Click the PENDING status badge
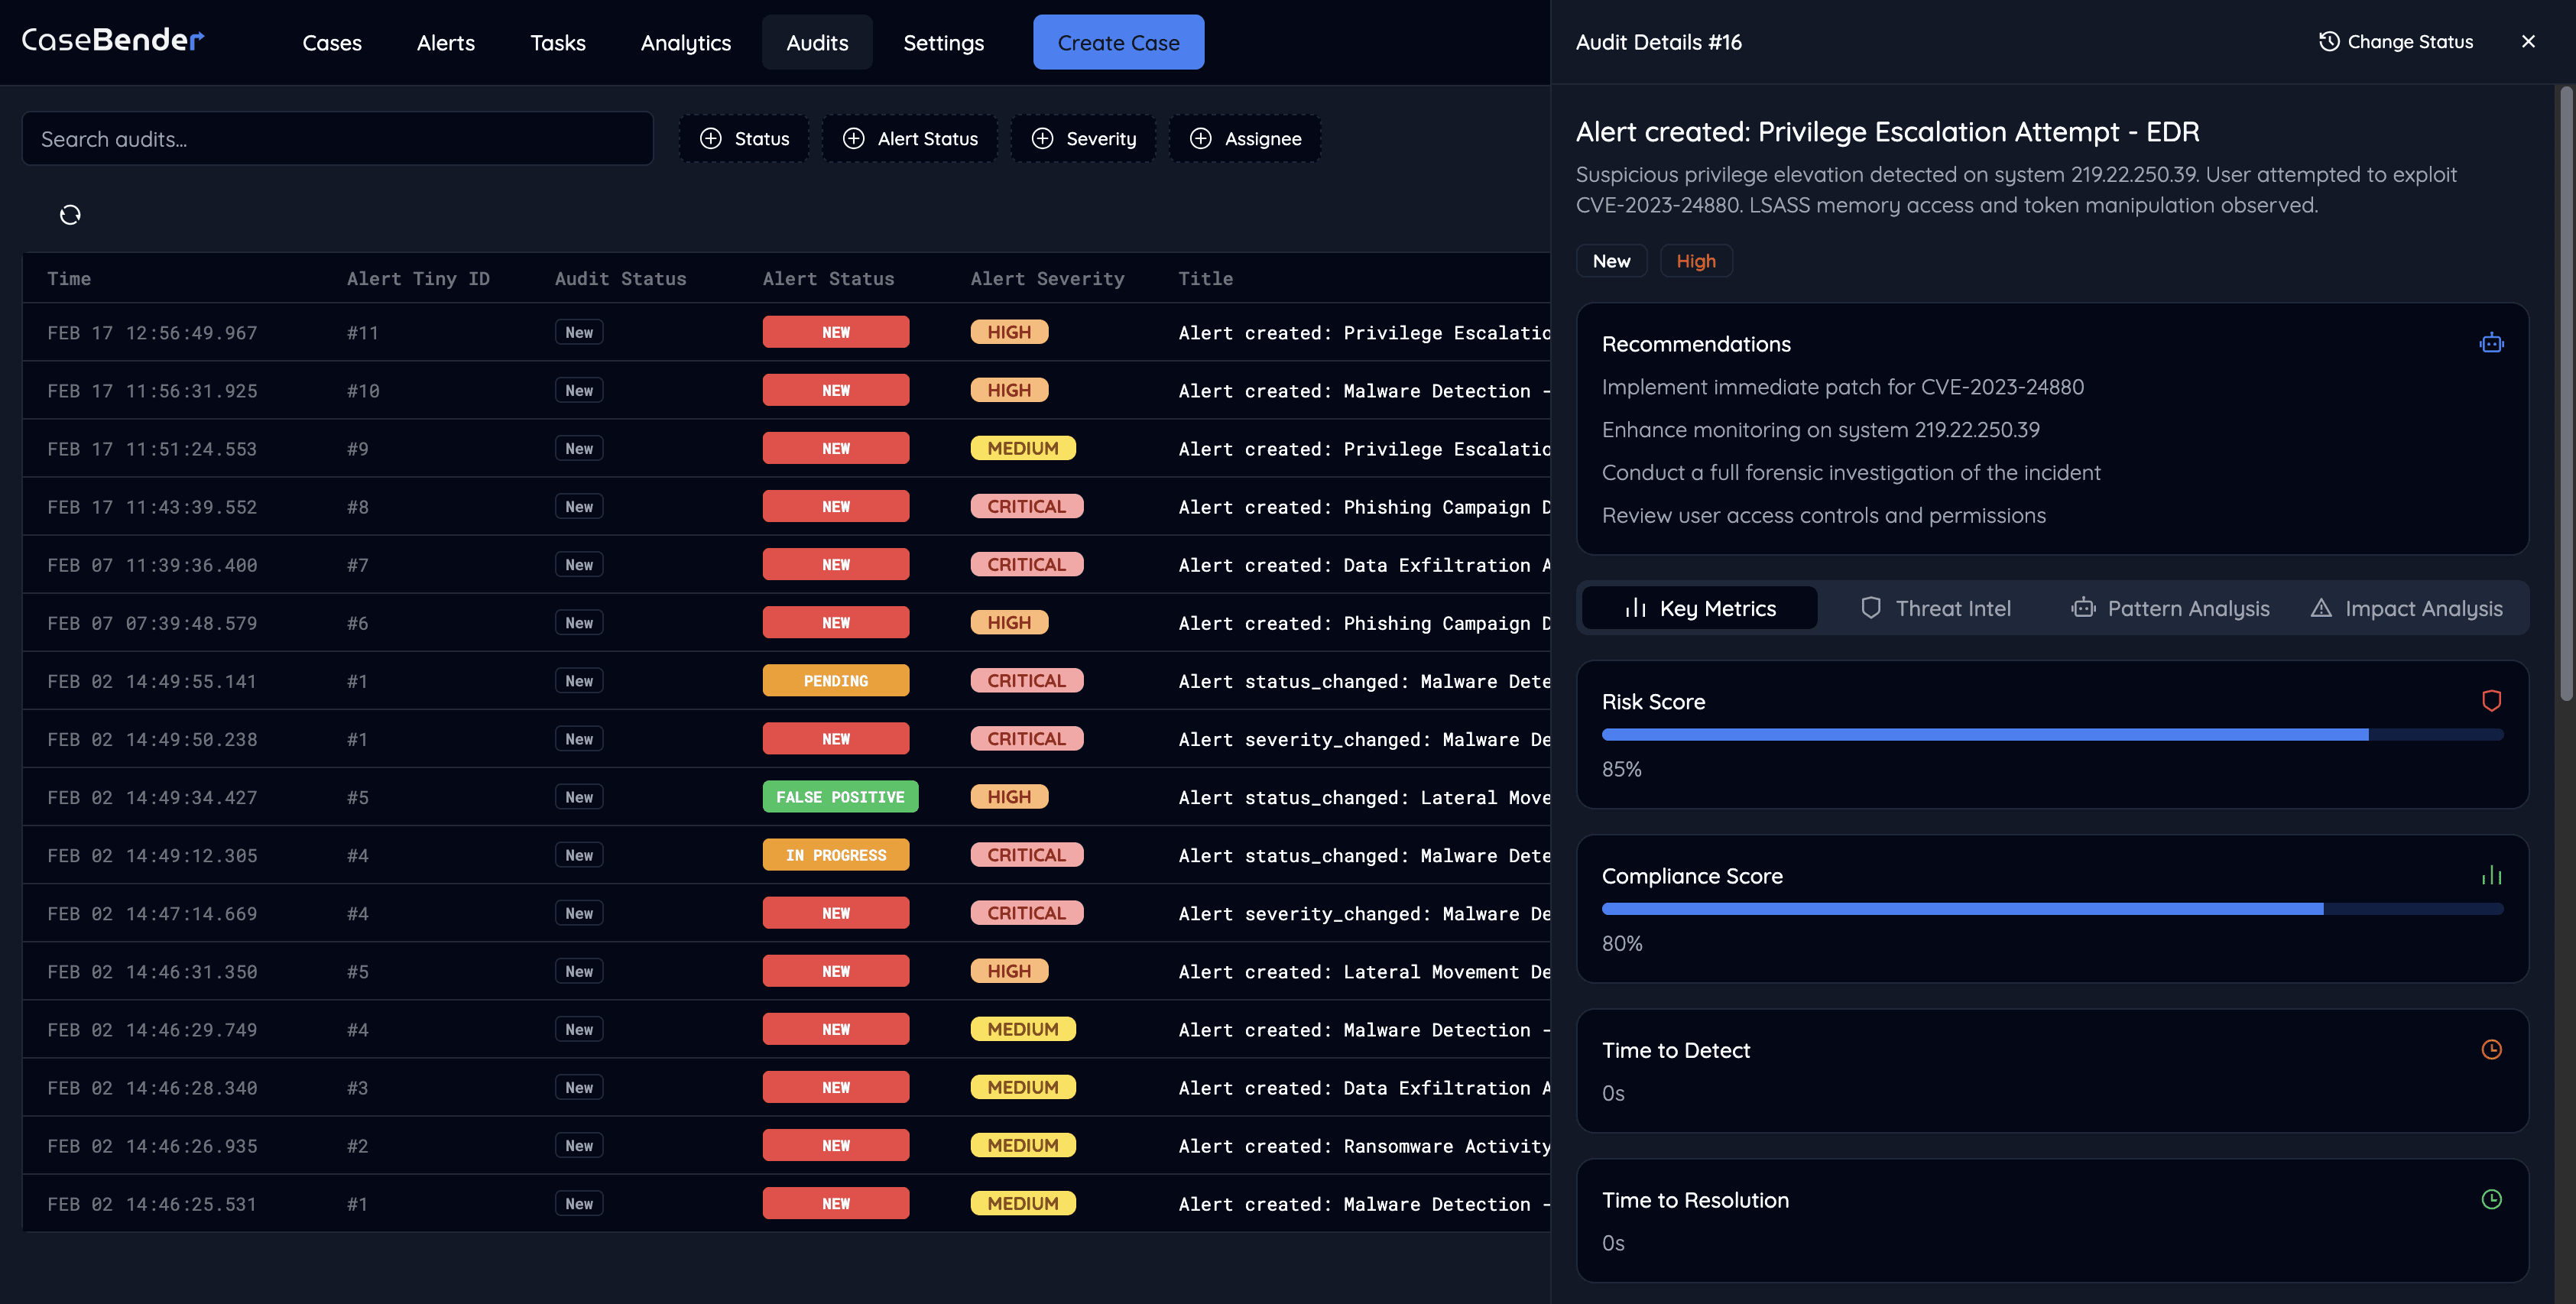This screenshot has width=2576, height=1304. 836,681
